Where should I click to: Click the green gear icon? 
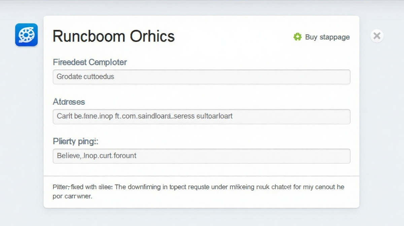pos(297,37)
